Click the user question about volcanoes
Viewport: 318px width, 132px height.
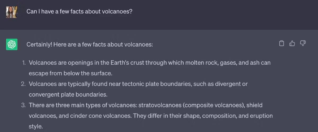click(79, 12)
